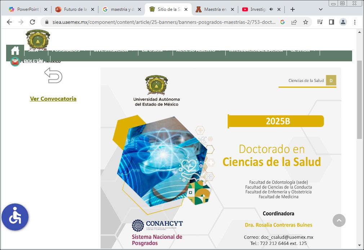Open the media controls icon
This screenshot has width=364, height=250.
coord(320,22)
